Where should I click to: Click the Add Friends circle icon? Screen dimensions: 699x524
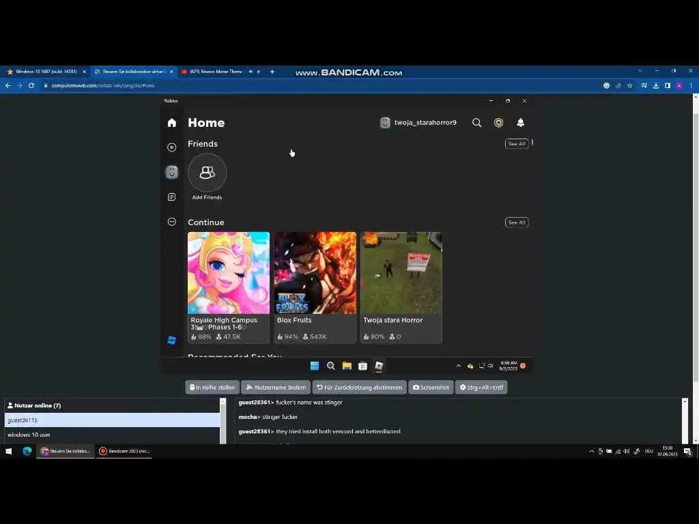point(208,173)
